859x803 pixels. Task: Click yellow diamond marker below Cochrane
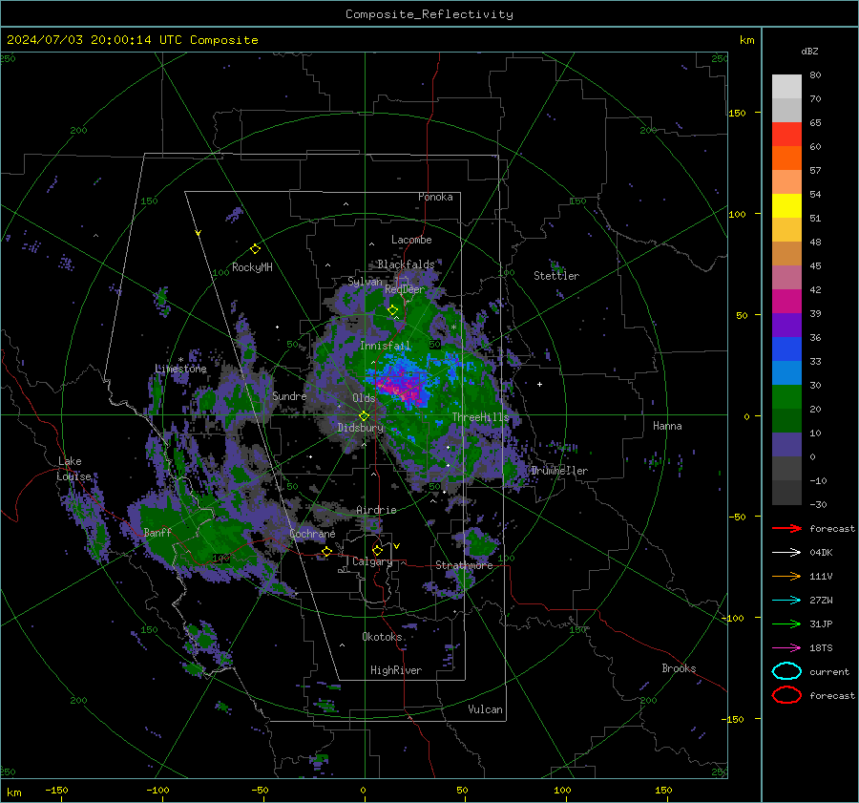coord(326,551)
